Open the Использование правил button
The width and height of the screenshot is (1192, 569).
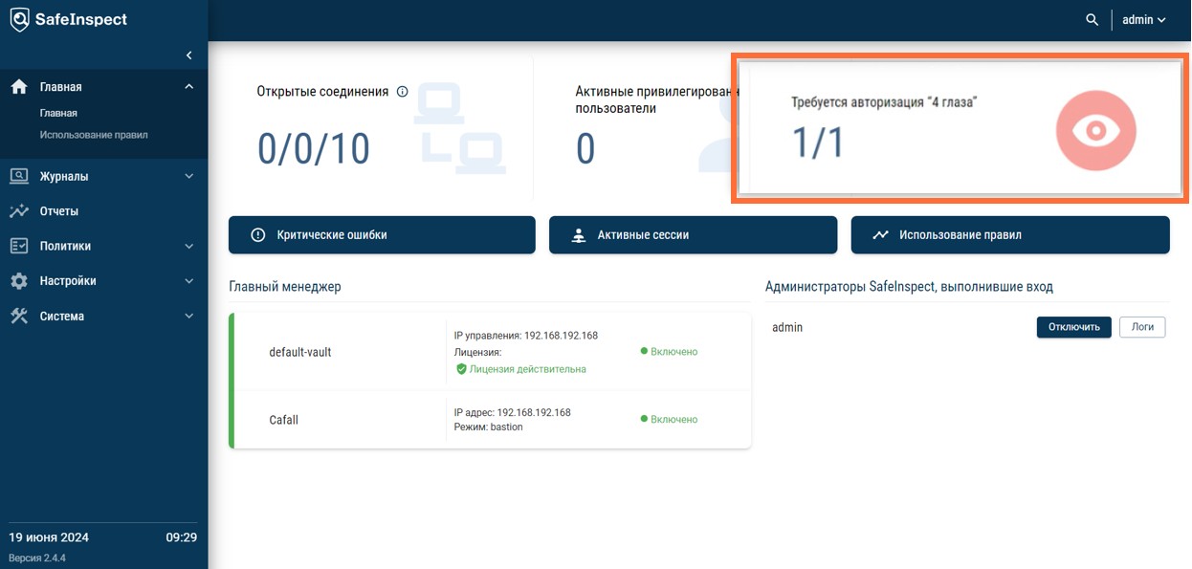(1010, 235)
